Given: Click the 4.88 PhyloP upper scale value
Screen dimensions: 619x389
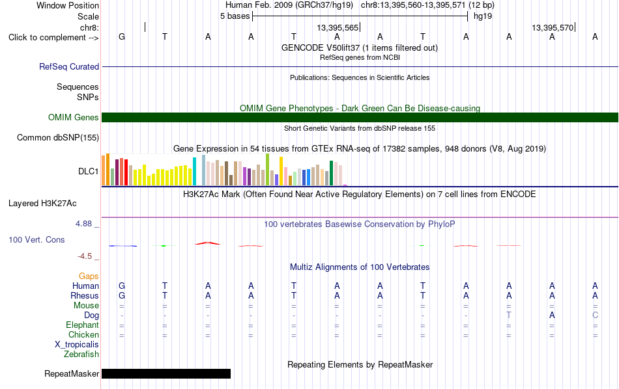Looking at the screenshot, I should coord(83,224).
